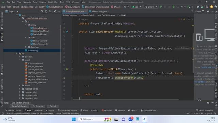Click Sync Project with Gradle Files icon

coord(198,7)
